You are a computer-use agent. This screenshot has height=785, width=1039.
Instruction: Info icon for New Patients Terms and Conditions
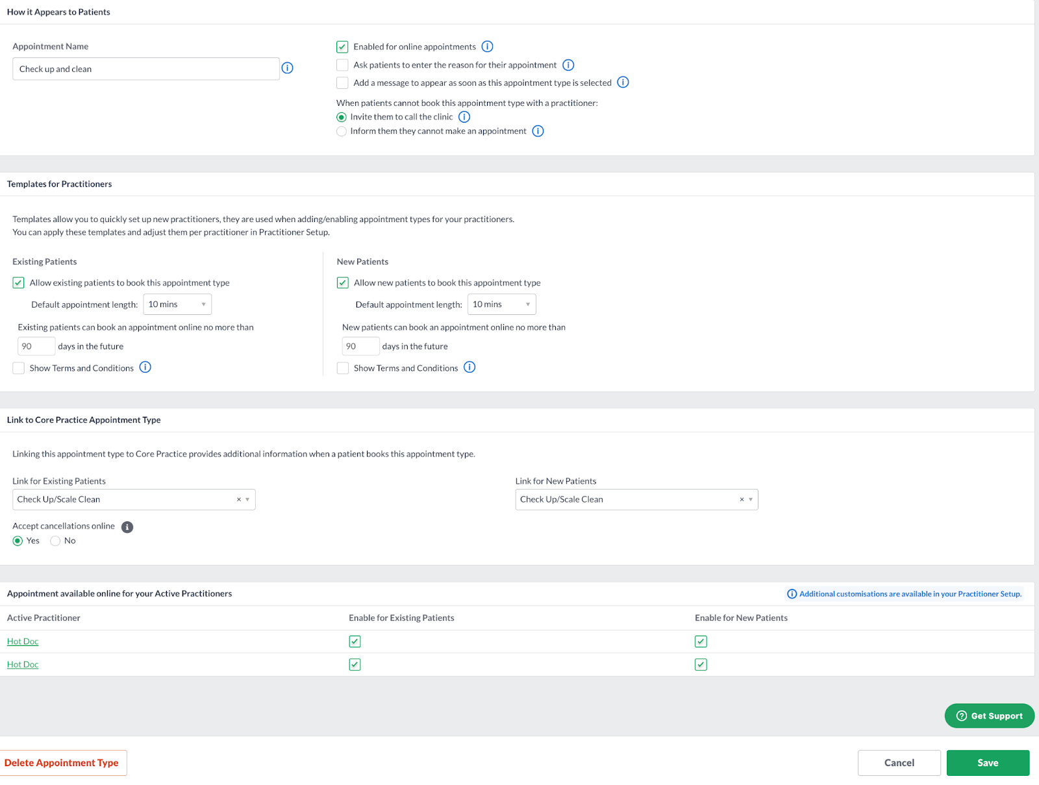click(469, 368)
